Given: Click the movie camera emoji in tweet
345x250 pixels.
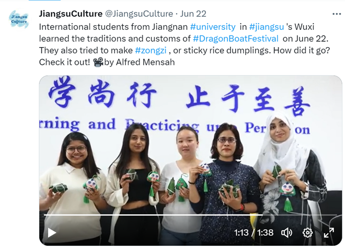Looking at the screenshot, I should [x=98, y=62].
